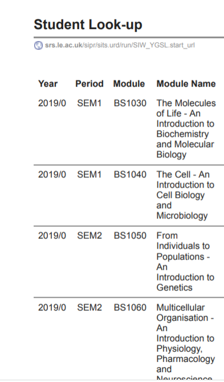Open the srs.le.ac.uk start_url link
Image resolution: width=224 pixels, height=382 pixels.
click(x=120, y=45)
